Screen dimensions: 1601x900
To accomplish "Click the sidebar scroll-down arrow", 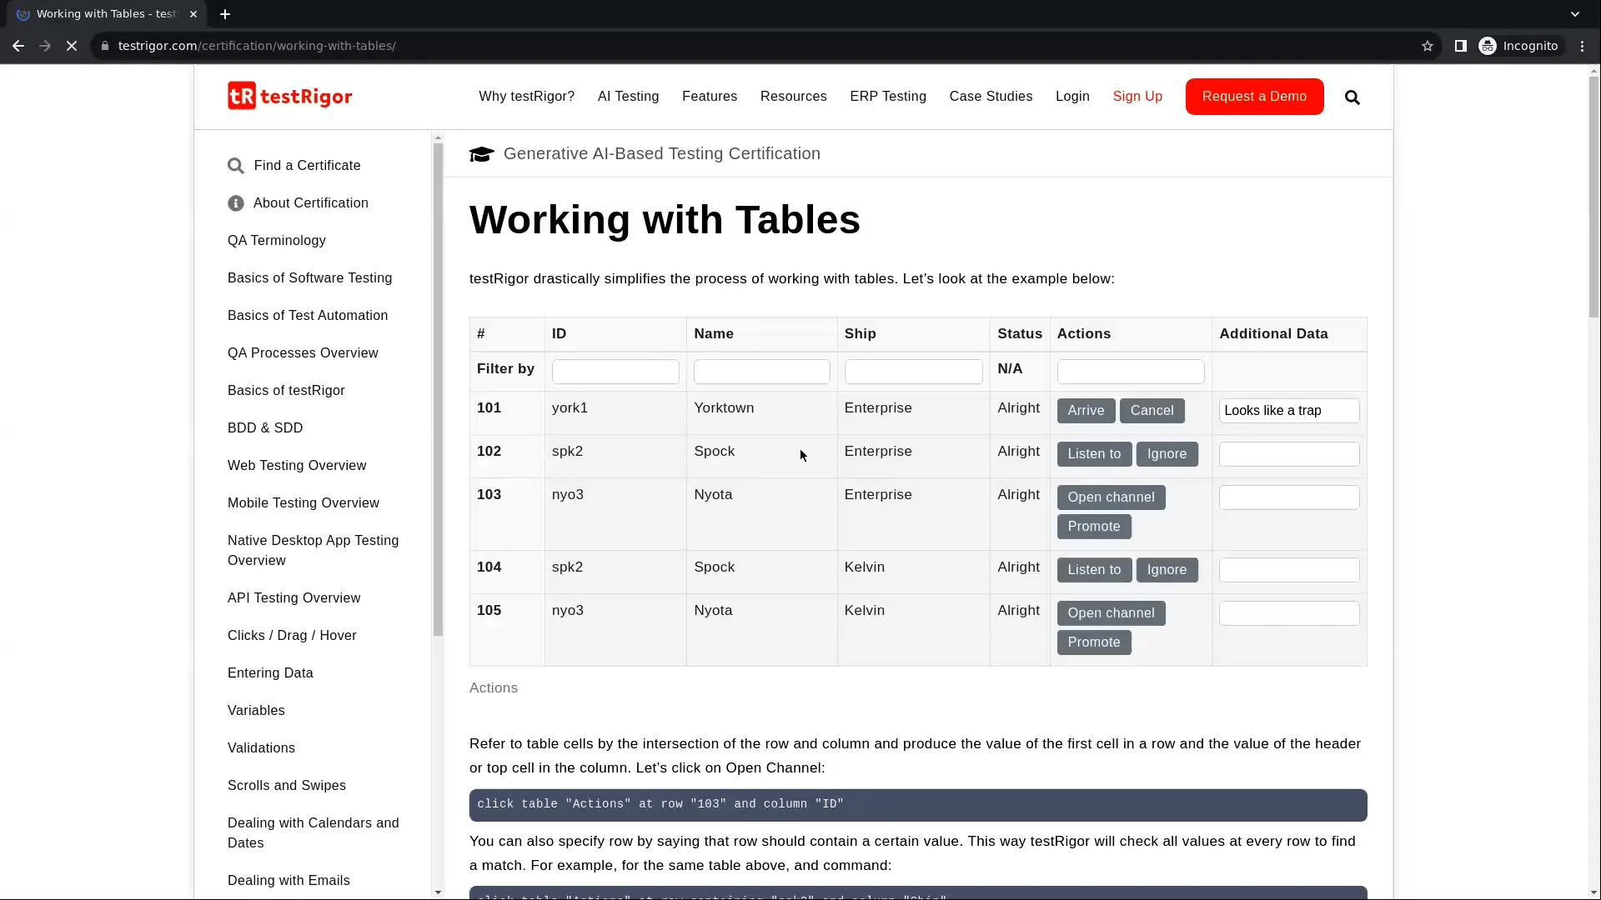I will click(439, 892).
